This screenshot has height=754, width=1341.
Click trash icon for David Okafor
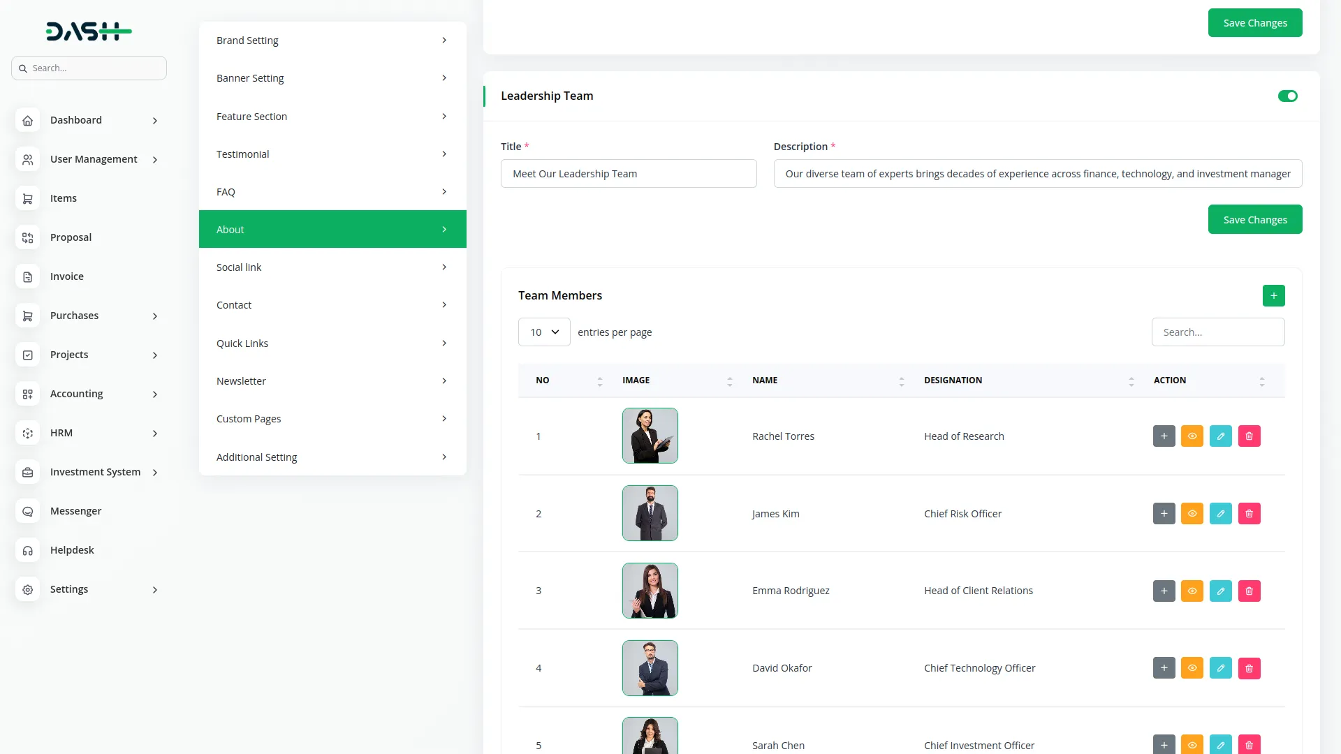tap(1249, 668)
